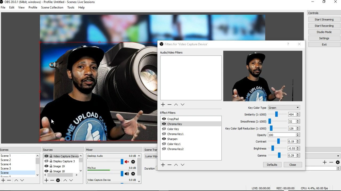Screen dimensions: 341x191
Task: Close the Filters dialog with Close button
Action: pyautogui.click(x=293, y=165)
